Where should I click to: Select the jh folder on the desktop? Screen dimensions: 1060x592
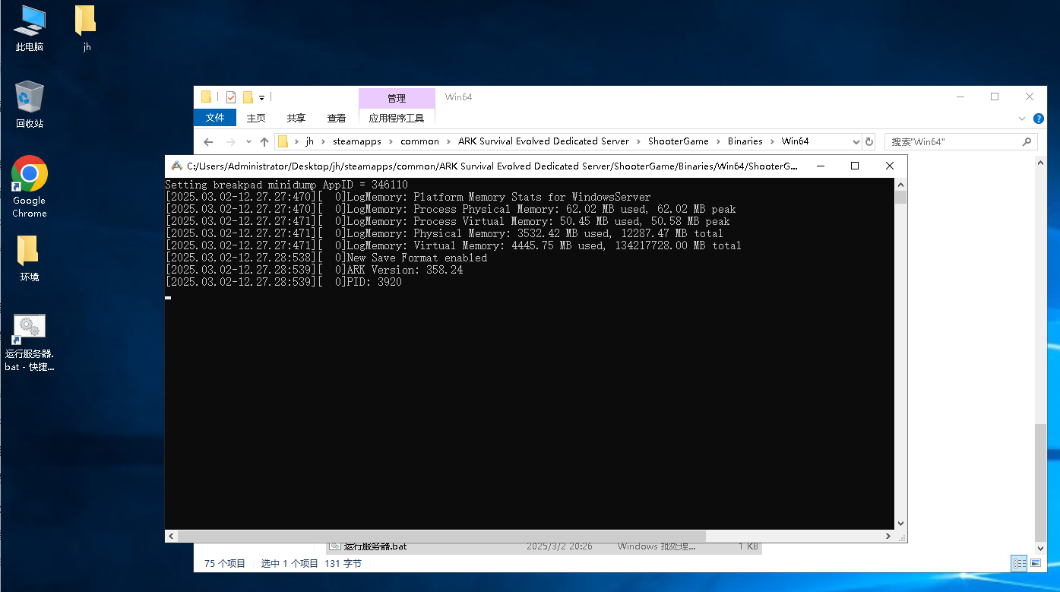87,28
